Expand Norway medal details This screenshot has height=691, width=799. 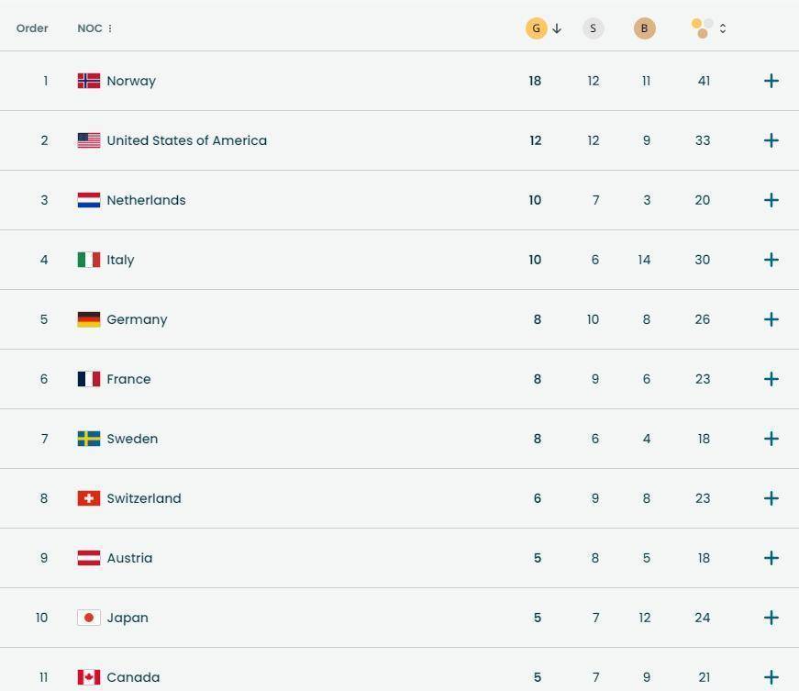click(771, 81)
